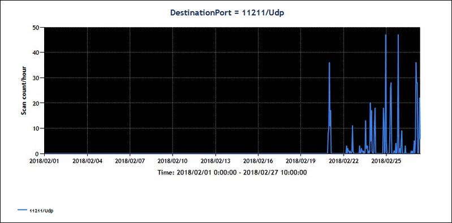
Task: Click the Scan count/hour axis title
Action: [24, 91]
